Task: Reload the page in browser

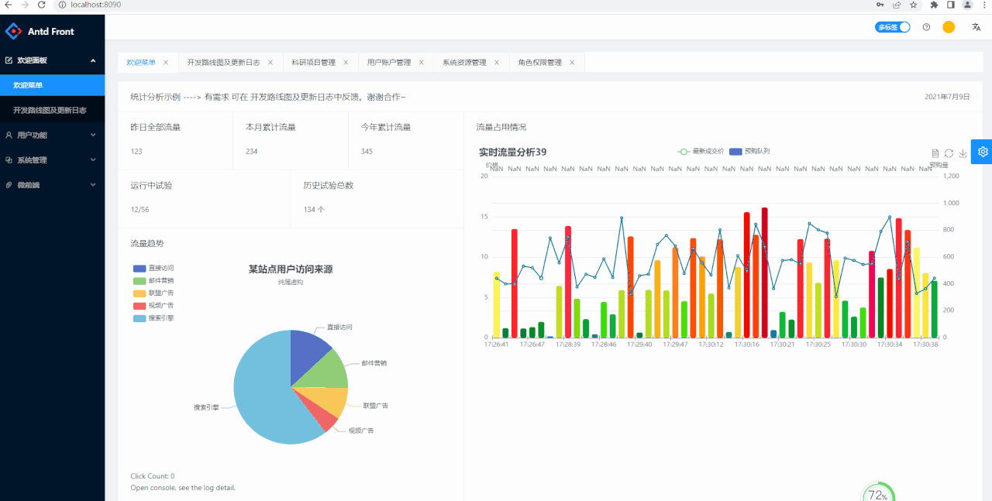Action: pos(41,5)
